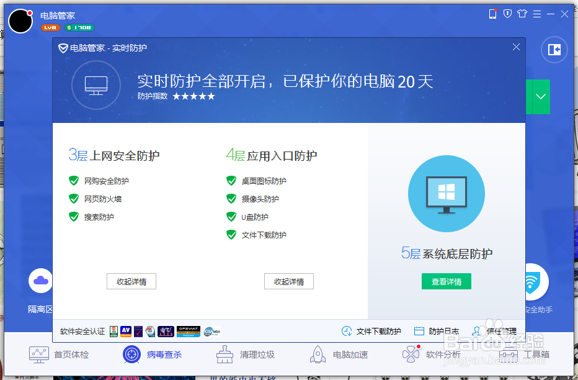Click the person icon beside 信任管理
Viewport: 578px width, 380px height.
477,331
